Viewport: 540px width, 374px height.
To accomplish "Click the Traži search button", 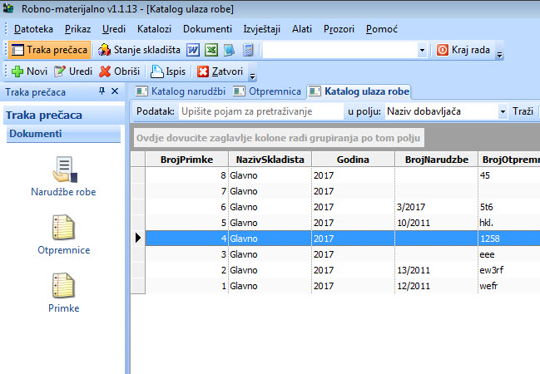I will tap(523, 111).
